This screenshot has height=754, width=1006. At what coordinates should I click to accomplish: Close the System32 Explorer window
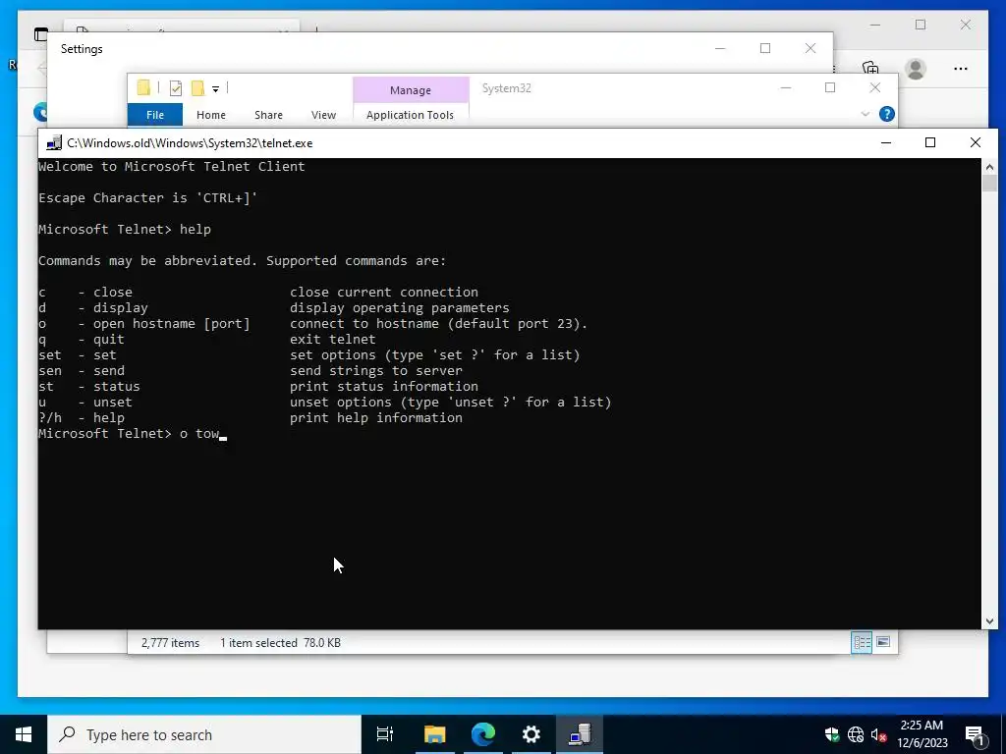coord(875,87)
